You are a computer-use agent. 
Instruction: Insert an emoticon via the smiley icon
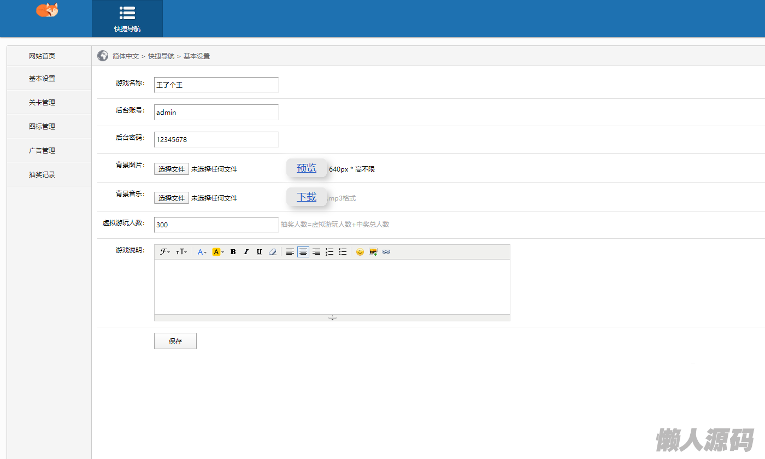pos(360,252)
